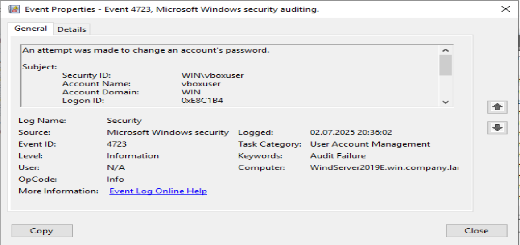Go to next event with down arrow button
Image resolution: width=520 pixels, height=245 pixels.
(x=498, y=128)
